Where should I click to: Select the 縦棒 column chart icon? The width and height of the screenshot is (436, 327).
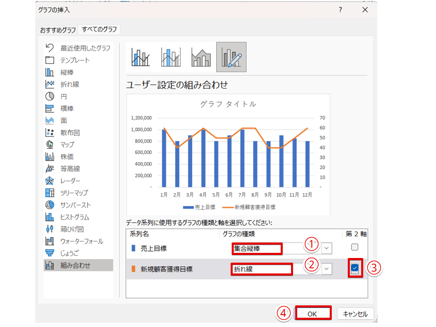[50, 72]
